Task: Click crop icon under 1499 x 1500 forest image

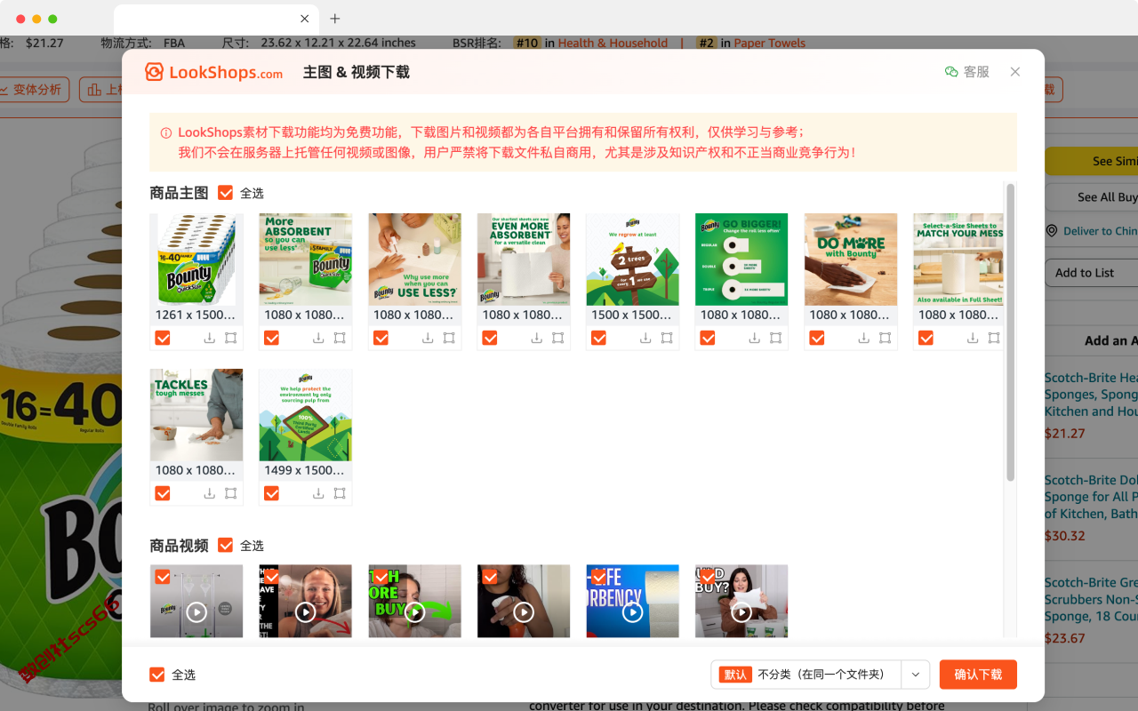Action: point(340,493)
